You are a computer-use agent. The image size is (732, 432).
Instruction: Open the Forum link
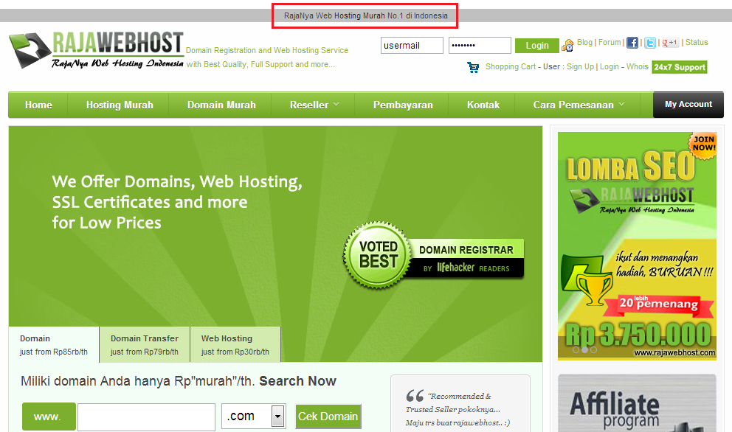click(x=610, y=43)
